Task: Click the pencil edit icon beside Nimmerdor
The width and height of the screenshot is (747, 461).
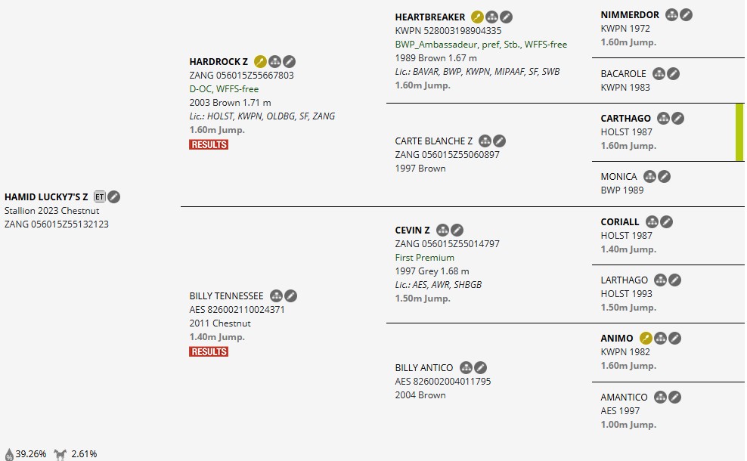Action: 686,14
